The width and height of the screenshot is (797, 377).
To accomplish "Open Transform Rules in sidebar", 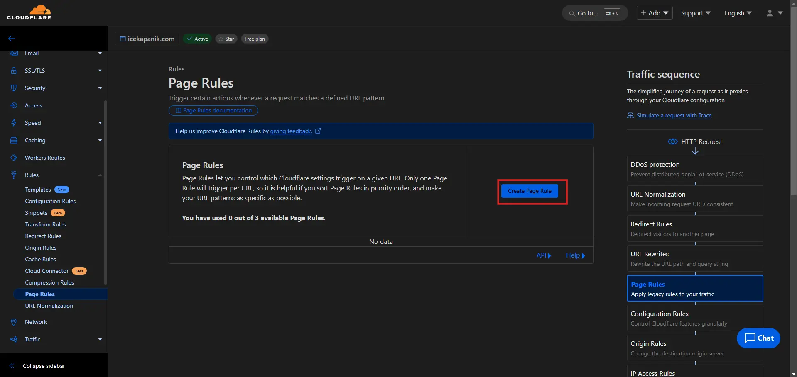I will [45, 224].
